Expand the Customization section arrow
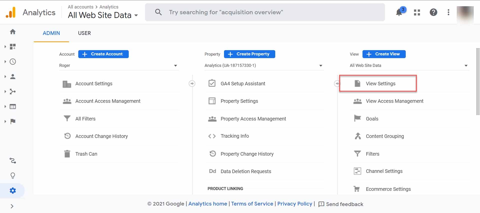The width and height of the screenshot is (480, 213). click(x=5, y=47)
